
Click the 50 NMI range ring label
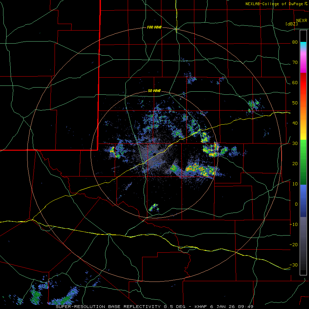coord(154,91)
